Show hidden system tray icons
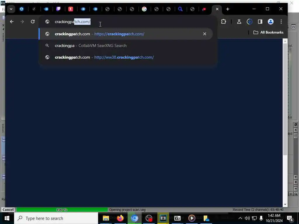 (240, 218)
